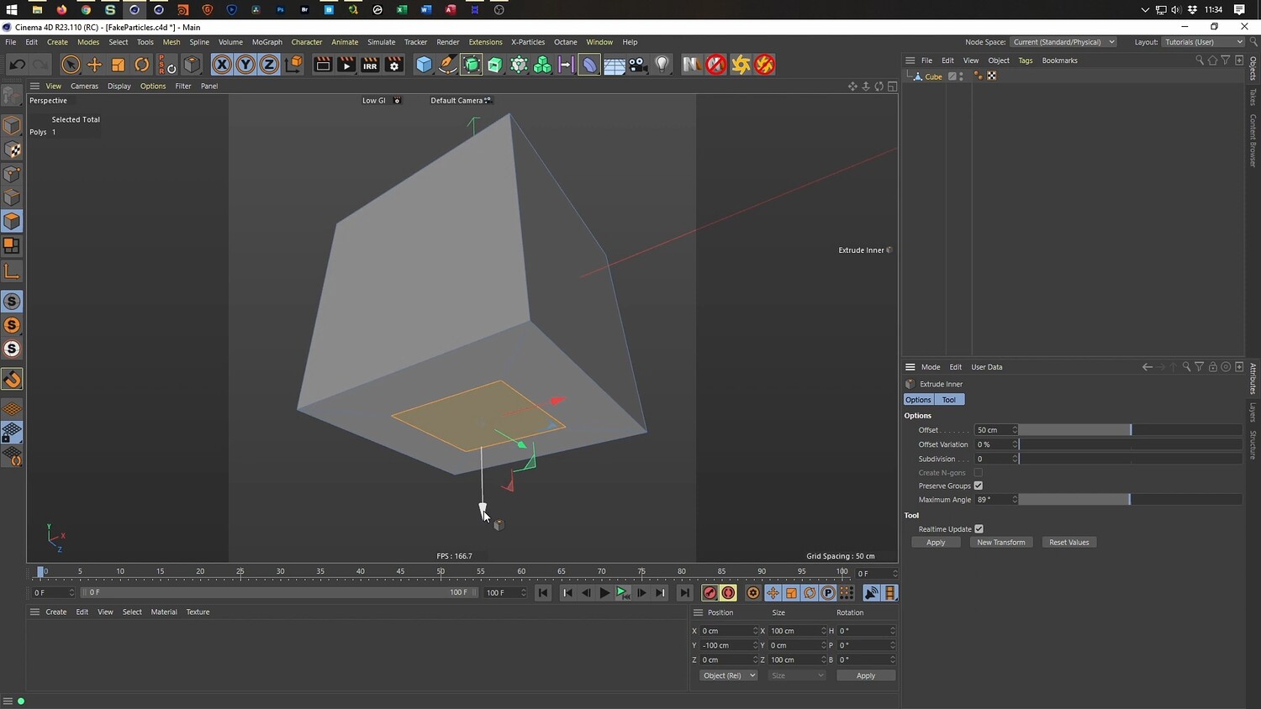Click the Undo arrow icon
1261x709 pixels.
point(17,65)
